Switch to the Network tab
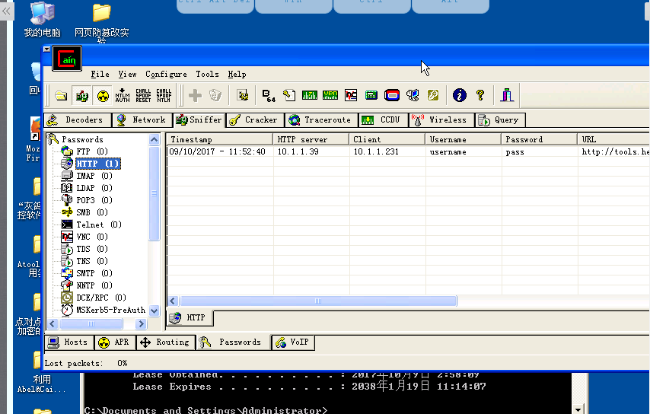Image resolution: width=650 pixels, height=414 pixels. click(x=142, y=120)
